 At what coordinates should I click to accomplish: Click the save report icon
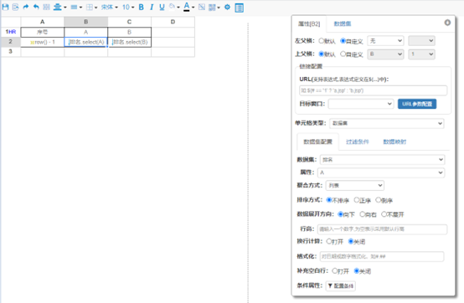(x=5, y=7)
